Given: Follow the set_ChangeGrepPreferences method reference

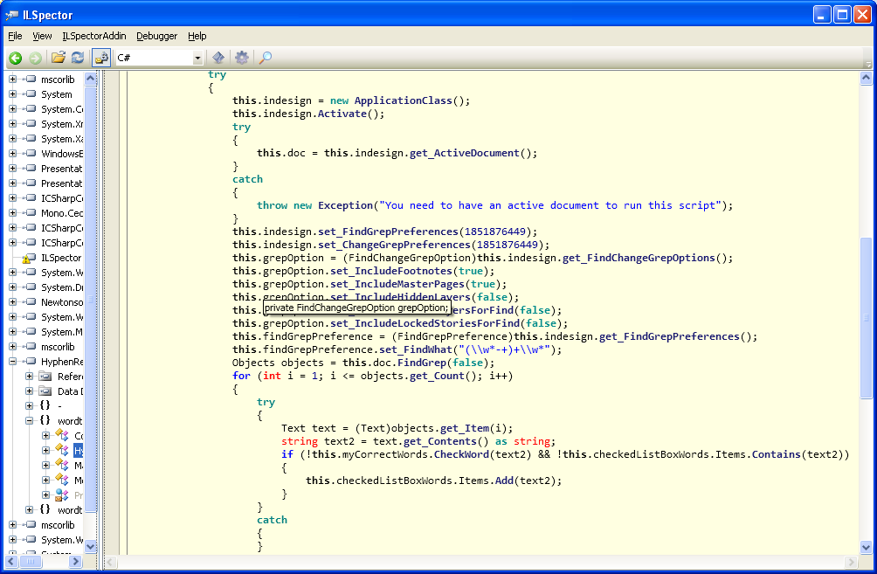Looking at the screenshot, I should pos(394,245).
